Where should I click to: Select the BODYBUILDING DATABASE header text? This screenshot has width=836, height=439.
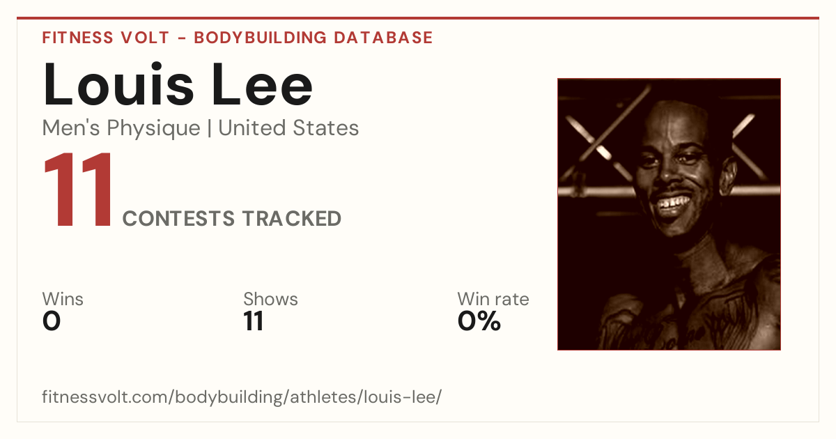(x=313, y=38)
